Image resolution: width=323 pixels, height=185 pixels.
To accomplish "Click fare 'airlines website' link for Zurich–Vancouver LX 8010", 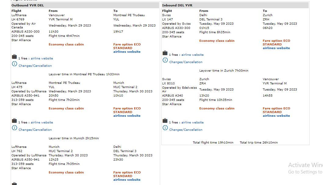I will (276, 116).
